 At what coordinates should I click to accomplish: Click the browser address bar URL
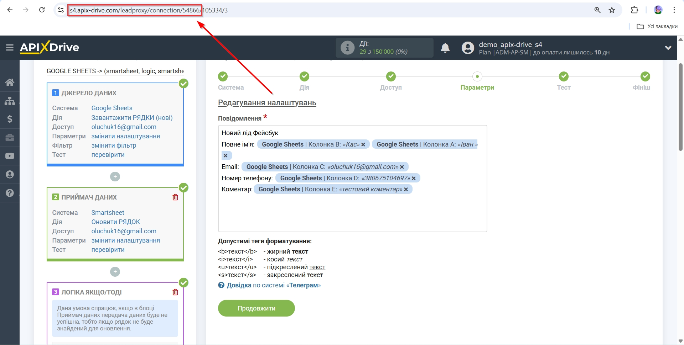point(149,10)
